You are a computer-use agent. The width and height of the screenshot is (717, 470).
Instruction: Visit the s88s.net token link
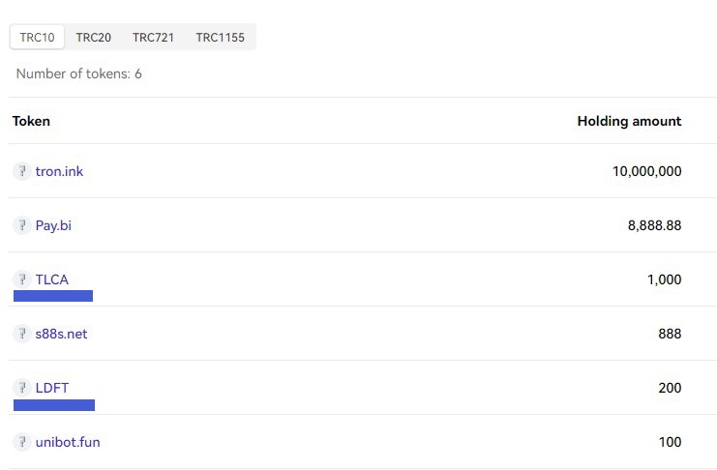coord(61,334)
